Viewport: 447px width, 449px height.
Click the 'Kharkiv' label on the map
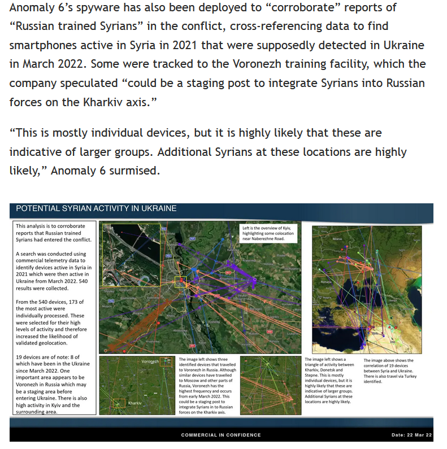(x=134, y=403)
